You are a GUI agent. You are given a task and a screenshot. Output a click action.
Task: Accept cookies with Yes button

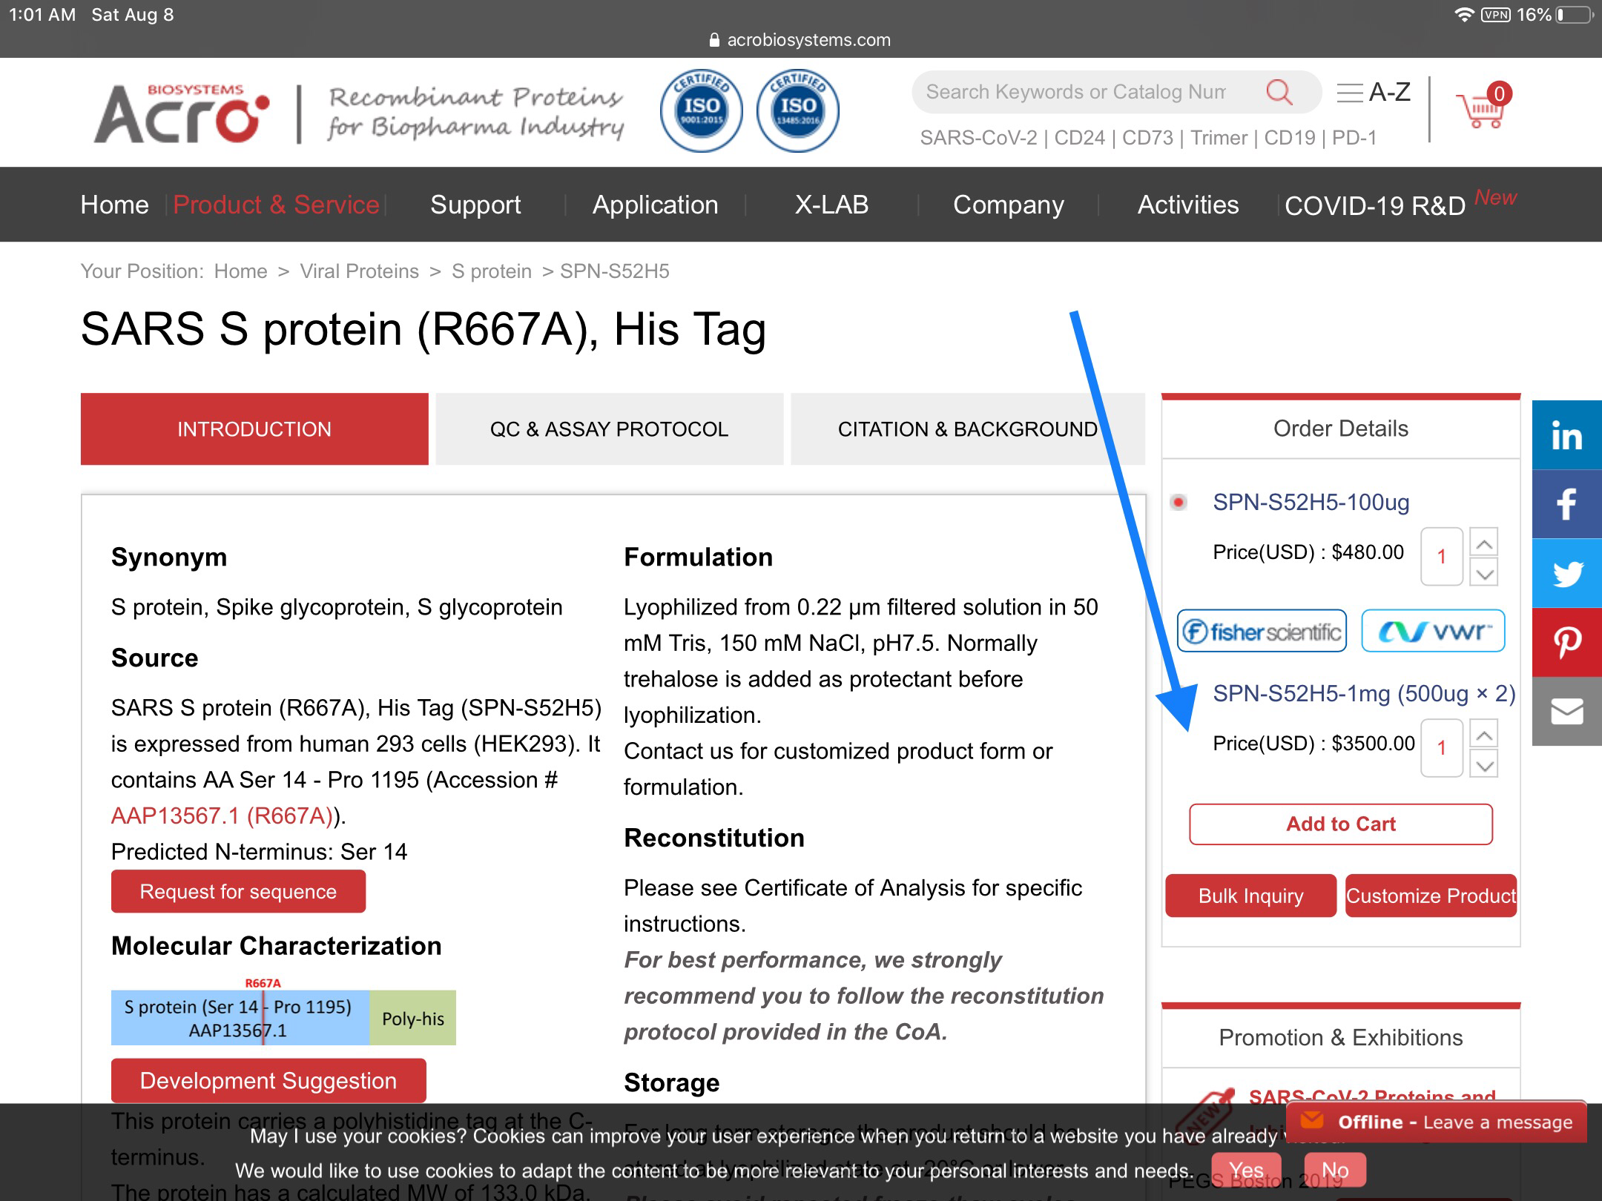(x=1246, y=1171)
